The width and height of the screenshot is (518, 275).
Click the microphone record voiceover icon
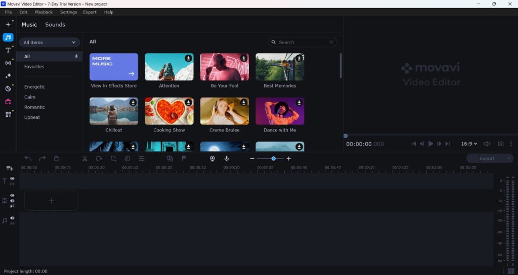point(227,159)
